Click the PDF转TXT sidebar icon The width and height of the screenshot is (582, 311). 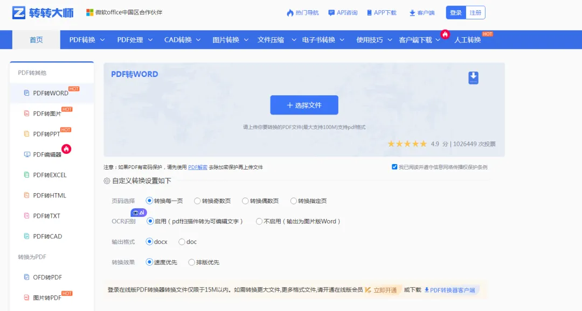tap(27, 216)
